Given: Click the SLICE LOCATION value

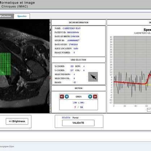Looking at the screenshot, I should [x=76, y=48].
